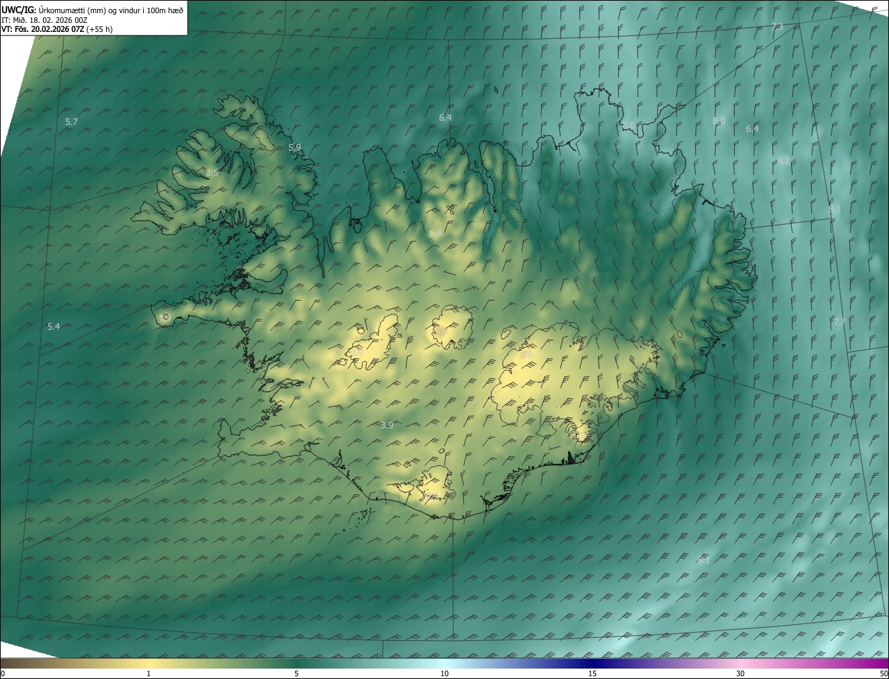Click the 3.9 value label
889x679 pixels.
[x=387, y=425]
